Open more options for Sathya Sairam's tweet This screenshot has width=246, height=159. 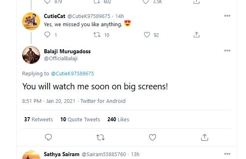point(227,154)
